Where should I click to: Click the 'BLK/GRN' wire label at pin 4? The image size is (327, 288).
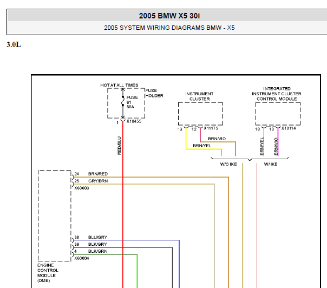click(x=98, y=251)
